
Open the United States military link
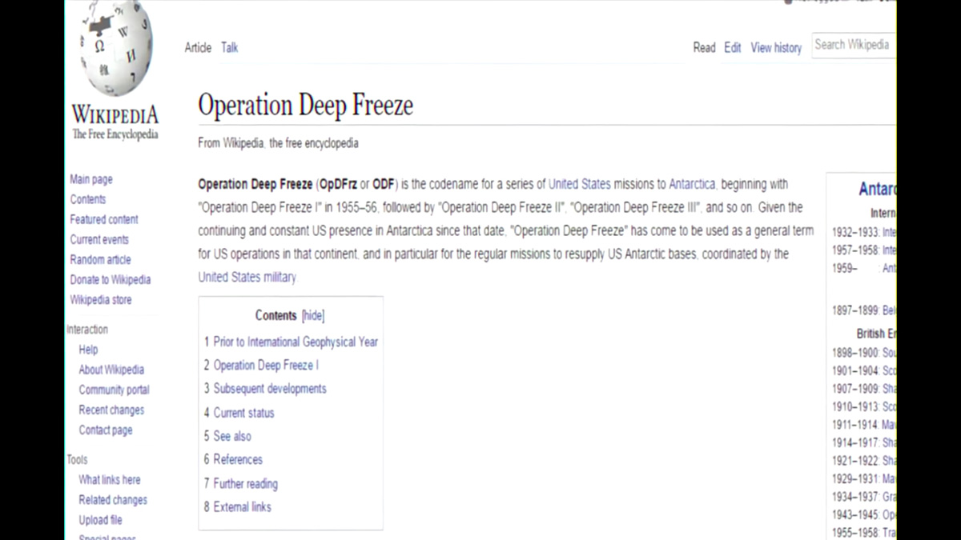click(x=247, y=278)
